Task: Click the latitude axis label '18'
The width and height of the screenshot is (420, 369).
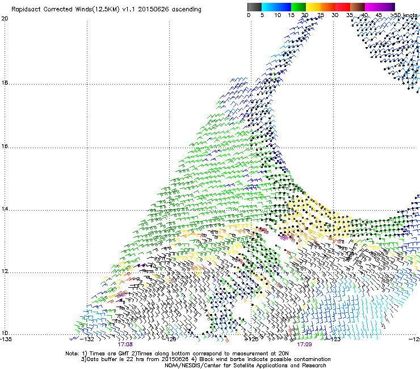Action: [x=5, y=82]
